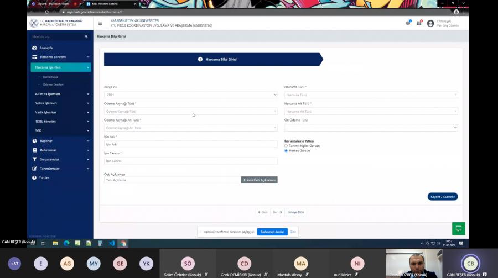This screenshot has width=498, height=278.
Task: Click the Kaydet / Güncelle button
Action: click(443, 197)
